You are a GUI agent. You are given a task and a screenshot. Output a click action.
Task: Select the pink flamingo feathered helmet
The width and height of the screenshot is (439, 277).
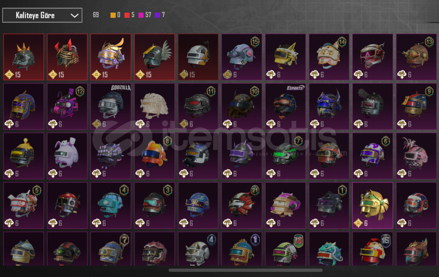tap(416, 156)
